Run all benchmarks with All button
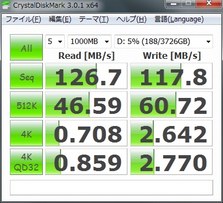 click(26, 47)
